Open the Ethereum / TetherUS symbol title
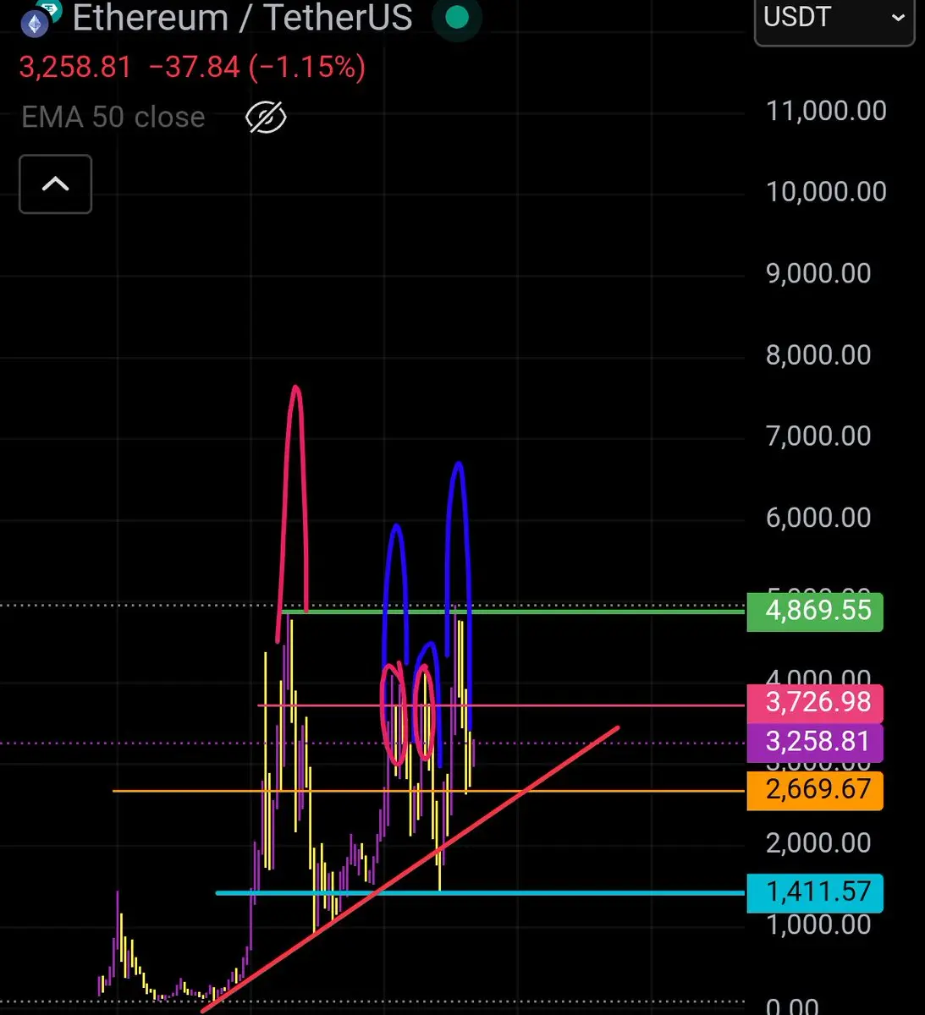Viewport: 925px width, 1015px height. (242, 18)
